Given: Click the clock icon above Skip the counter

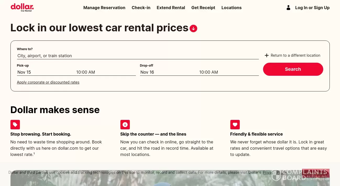Looking at the screenshot, I should point(125,125).
